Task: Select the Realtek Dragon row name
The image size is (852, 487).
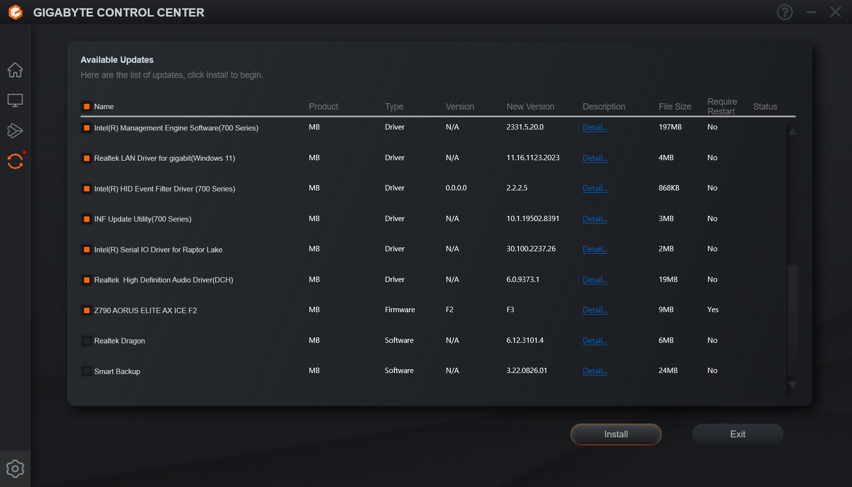Action: coord(119,341)
